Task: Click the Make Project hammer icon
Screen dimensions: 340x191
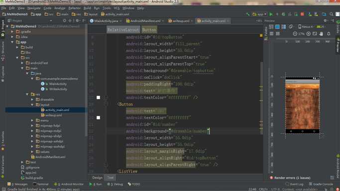Action: [x=247, y=14]
